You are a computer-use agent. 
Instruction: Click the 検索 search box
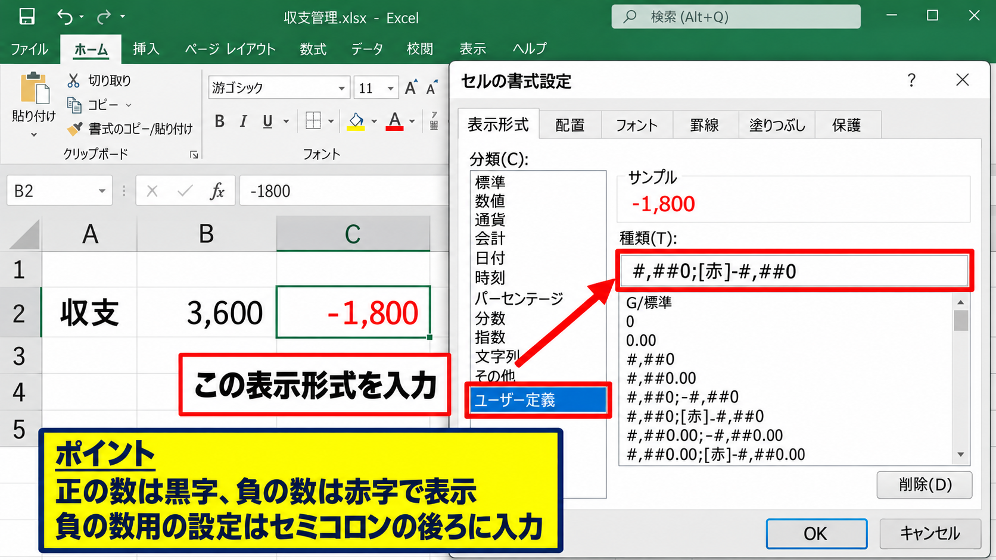click(736, 17)
